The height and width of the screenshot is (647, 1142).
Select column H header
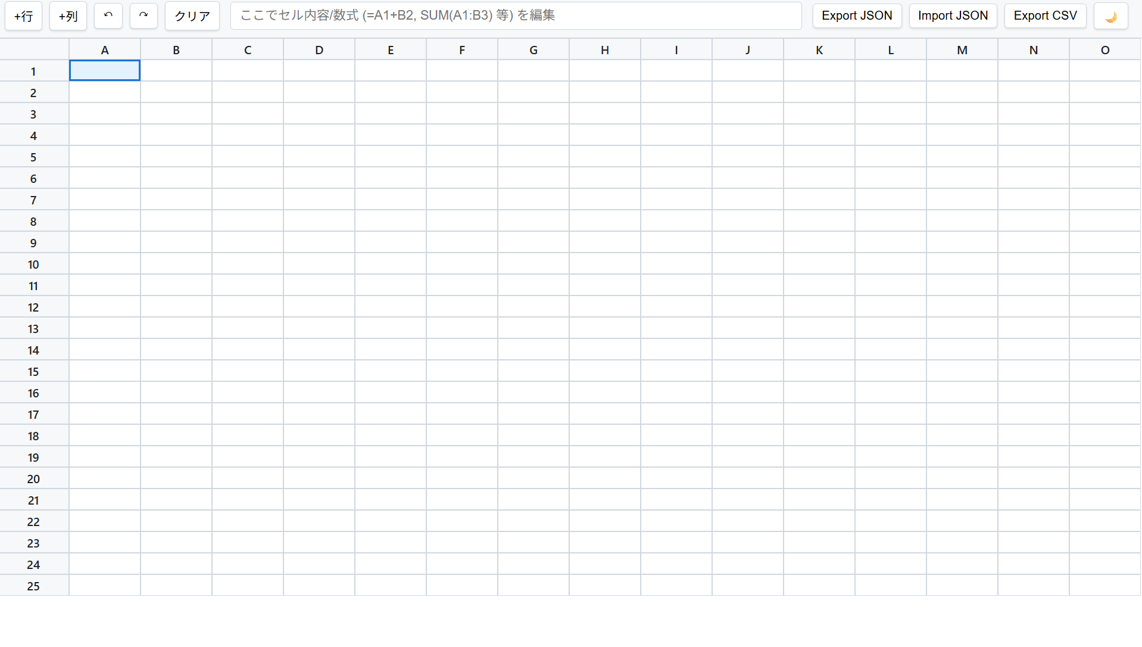(604, 50)
